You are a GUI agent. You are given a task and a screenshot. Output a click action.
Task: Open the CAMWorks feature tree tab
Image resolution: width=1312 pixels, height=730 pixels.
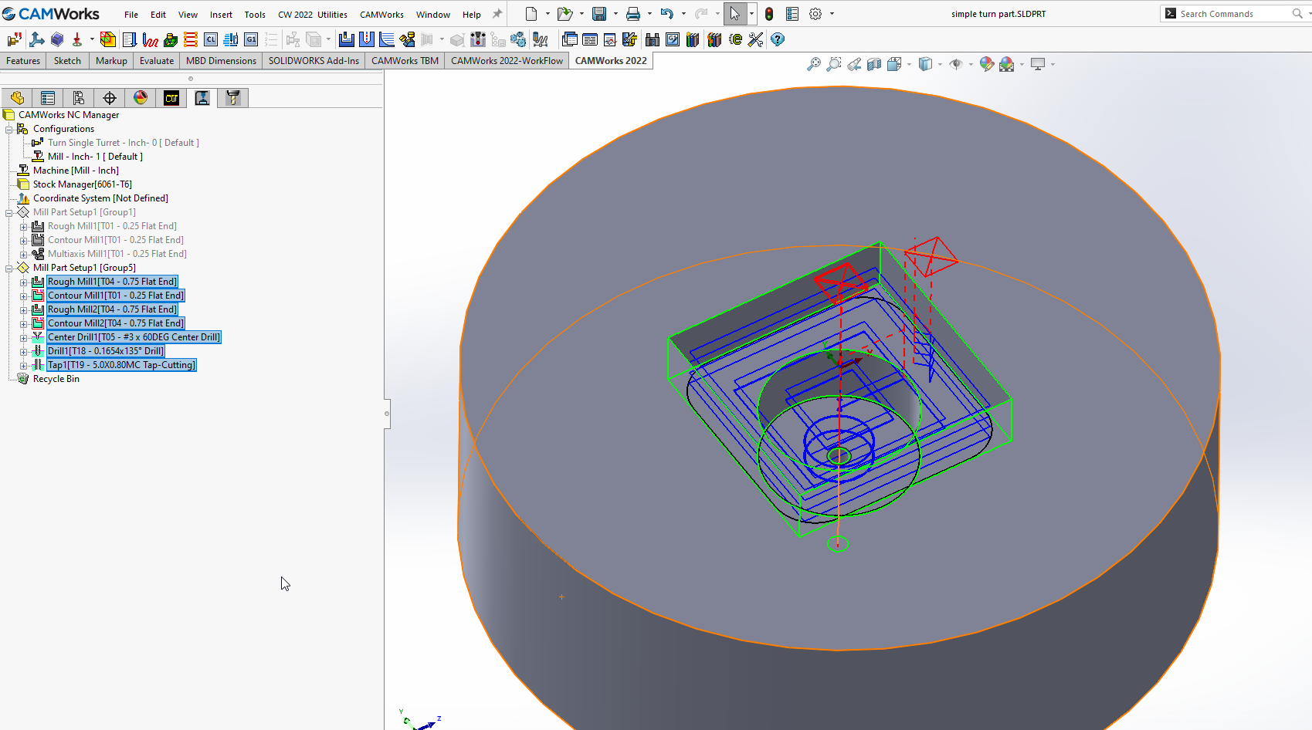(x=171, y=98)
